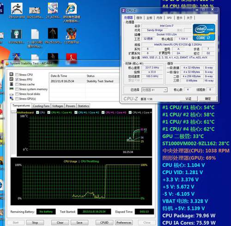The image size is (231, 226).
Task: Click the 3317.3 MHz core speed value
Action: pyautogui.click(x=152, y=68)
